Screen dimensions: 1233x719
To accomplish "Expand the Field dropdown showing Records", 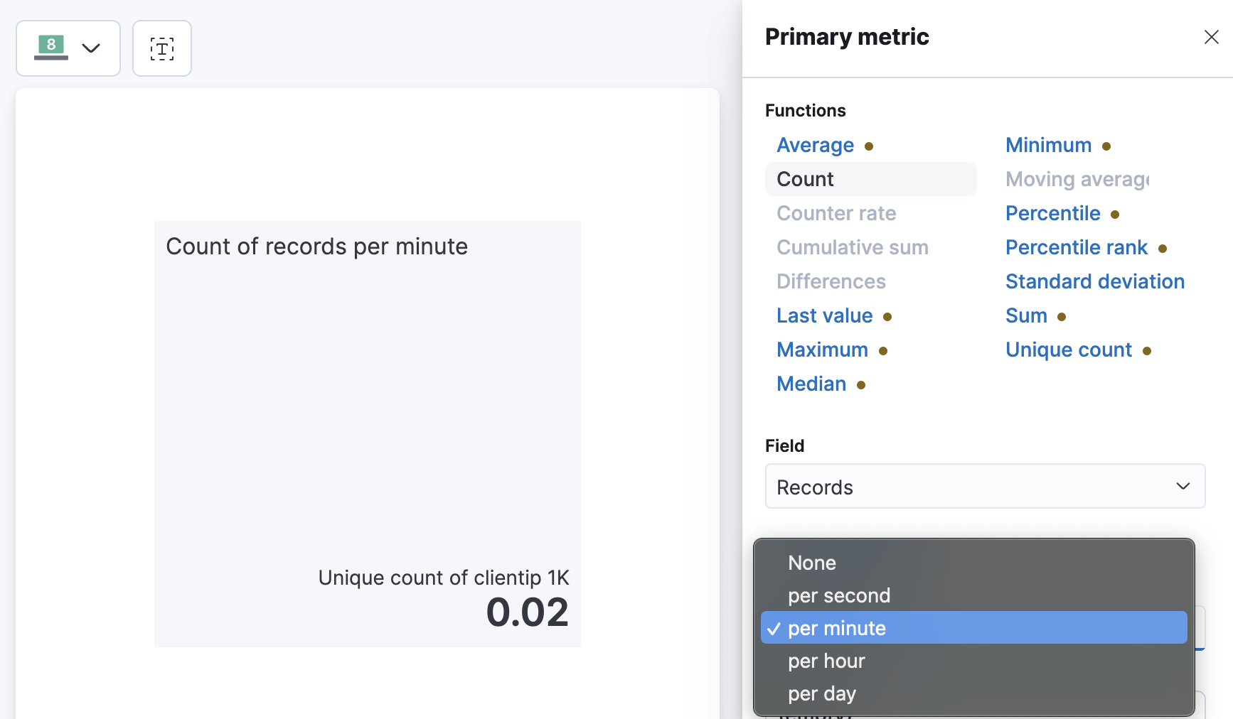I will coord(984,487).
